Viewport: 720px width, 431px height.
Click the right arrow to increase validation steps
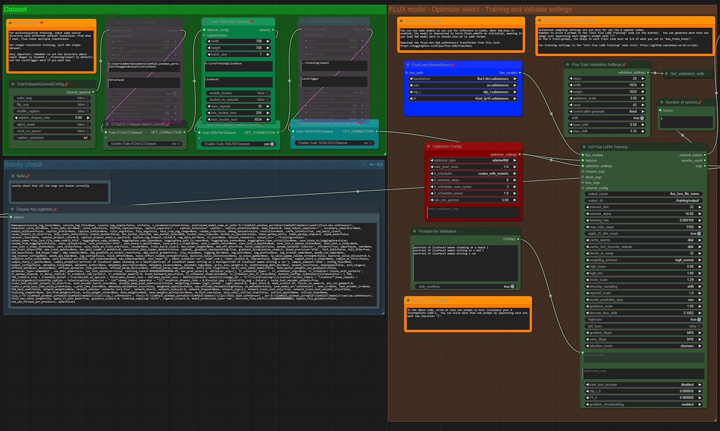643,78
